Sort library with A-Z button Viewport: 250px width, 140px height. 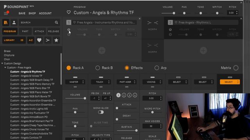tap(31, 40)
